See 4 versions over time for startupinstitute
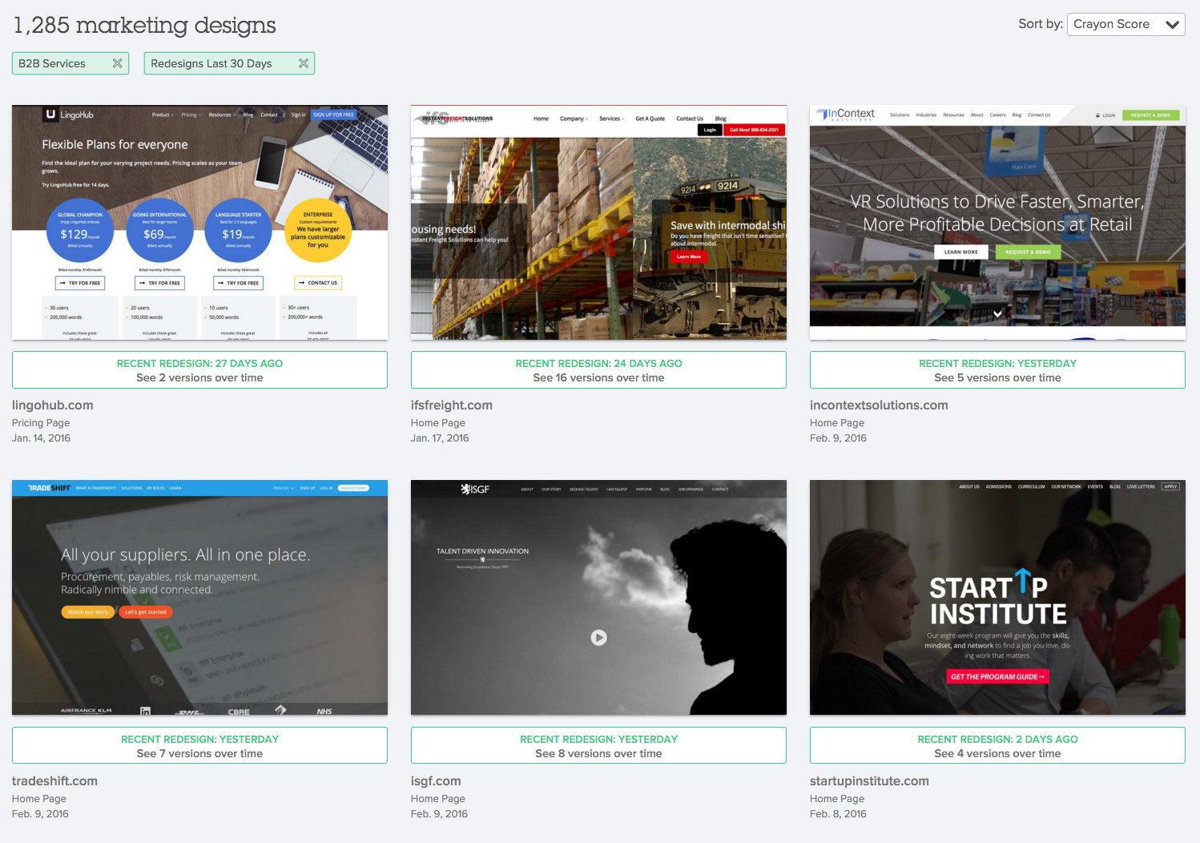 [x=997, y=745]
